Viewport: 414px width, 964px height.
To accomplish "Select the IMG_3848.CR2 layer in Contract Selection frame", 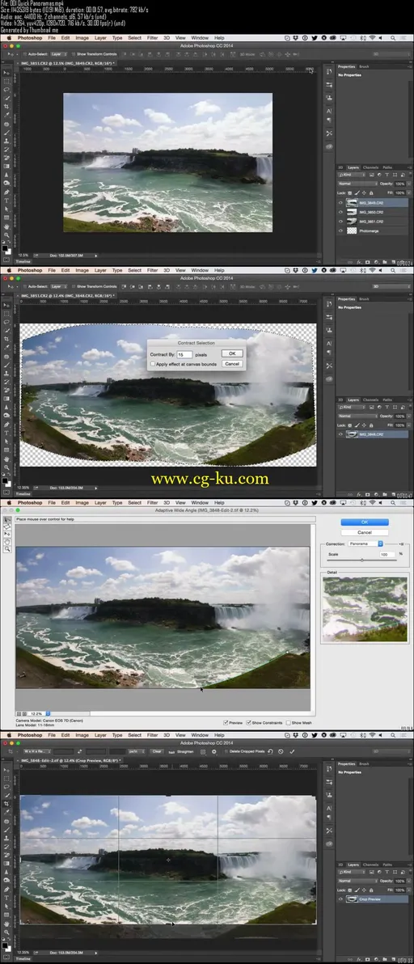I will click(372, 434).
